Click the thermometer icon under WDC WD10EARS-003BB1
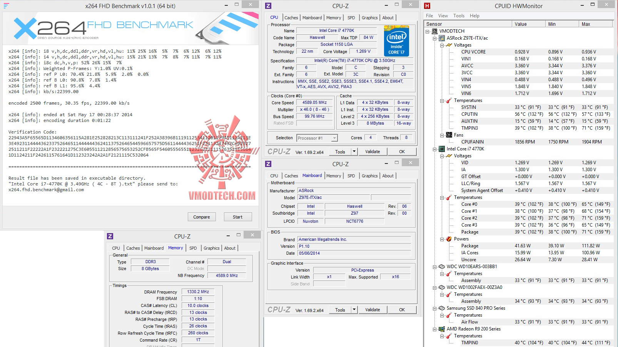The image size is (618, 347). (449, 274)
